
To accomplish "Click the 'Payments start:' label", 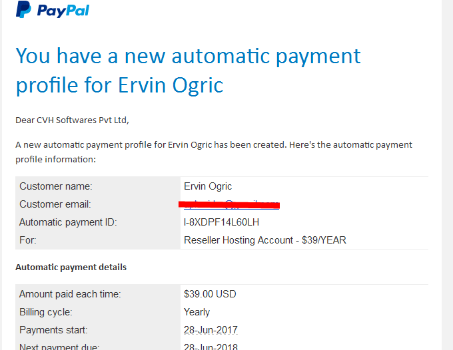I will click(53, 330).
